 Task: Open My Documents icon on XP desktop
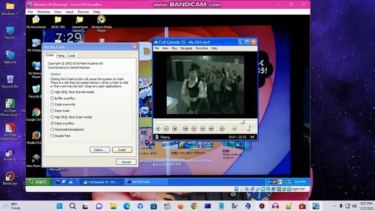[36, 22]
